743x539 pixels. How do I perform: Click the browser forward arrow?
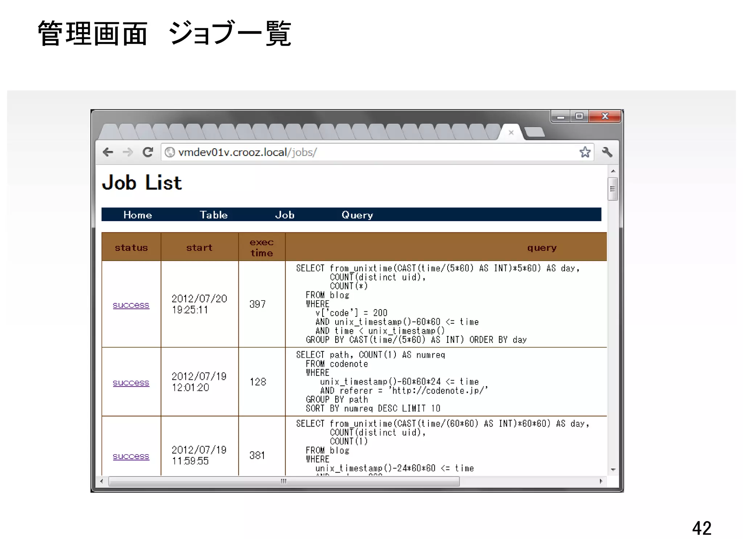(x=128, y=152)
